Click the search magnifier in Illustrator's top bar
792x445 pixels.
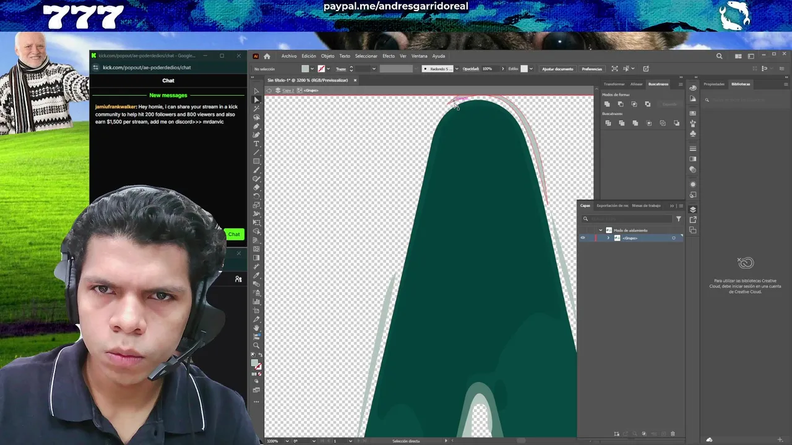coord(719,56)
